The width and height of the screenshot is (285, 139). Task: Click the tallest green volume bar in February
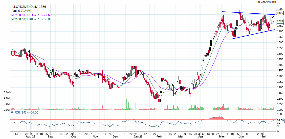162,102
